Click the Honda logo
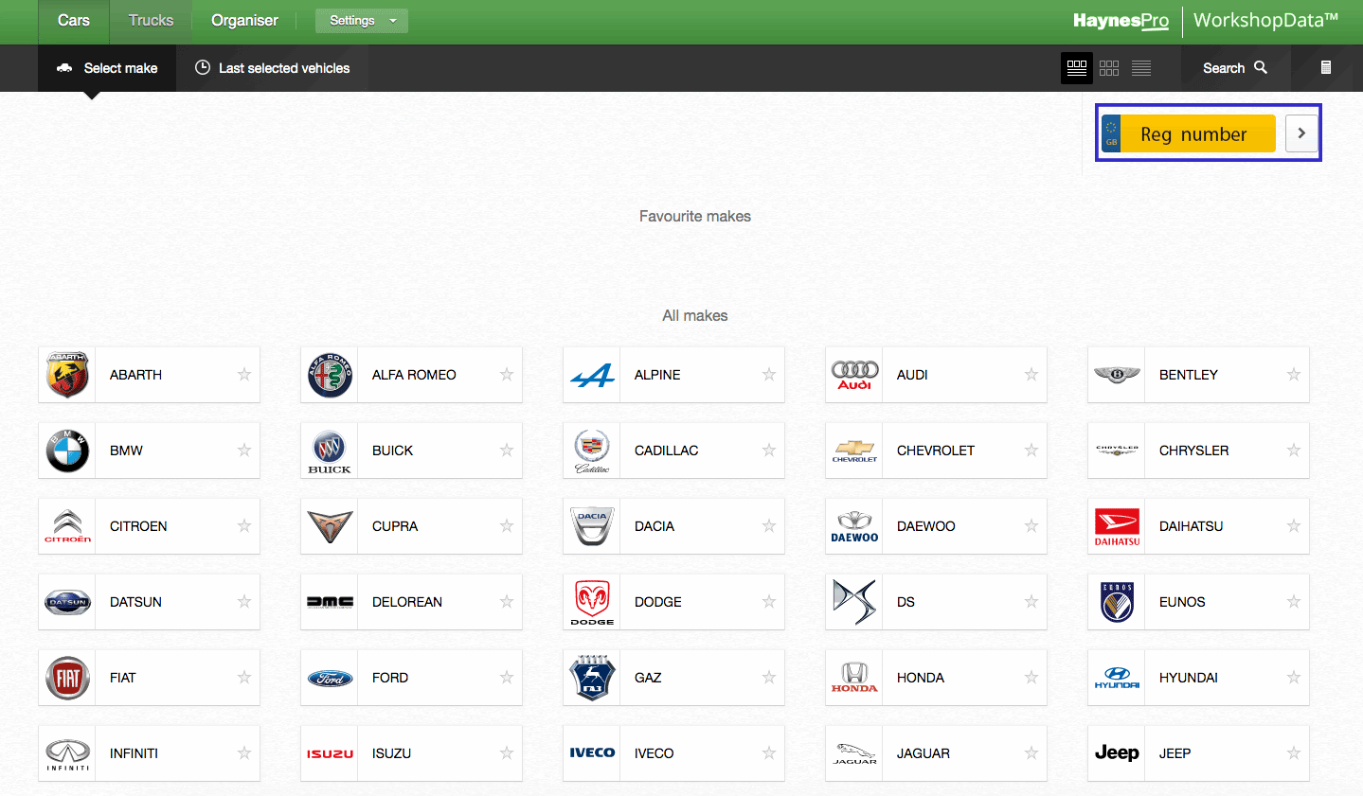This screenshot has width=1363, height=796. click(x=854, y=678)
